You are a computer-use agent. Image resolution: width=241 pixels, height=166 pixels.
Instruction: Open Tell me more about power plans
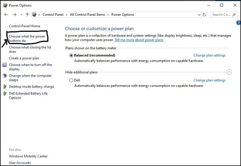click(x=139, y=40)
